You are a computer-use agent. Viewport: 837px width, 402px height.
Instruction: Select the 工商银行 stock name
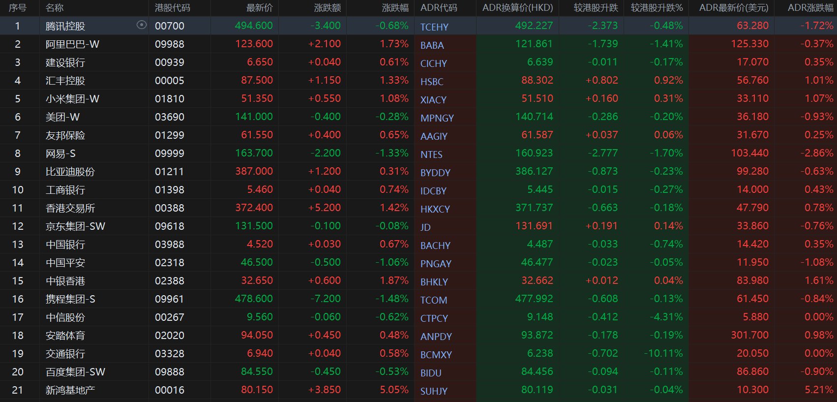point(65,190)
